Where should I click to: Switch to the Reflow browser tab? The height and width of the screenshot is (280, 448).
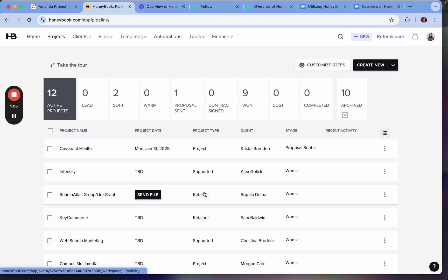[216, 6]
